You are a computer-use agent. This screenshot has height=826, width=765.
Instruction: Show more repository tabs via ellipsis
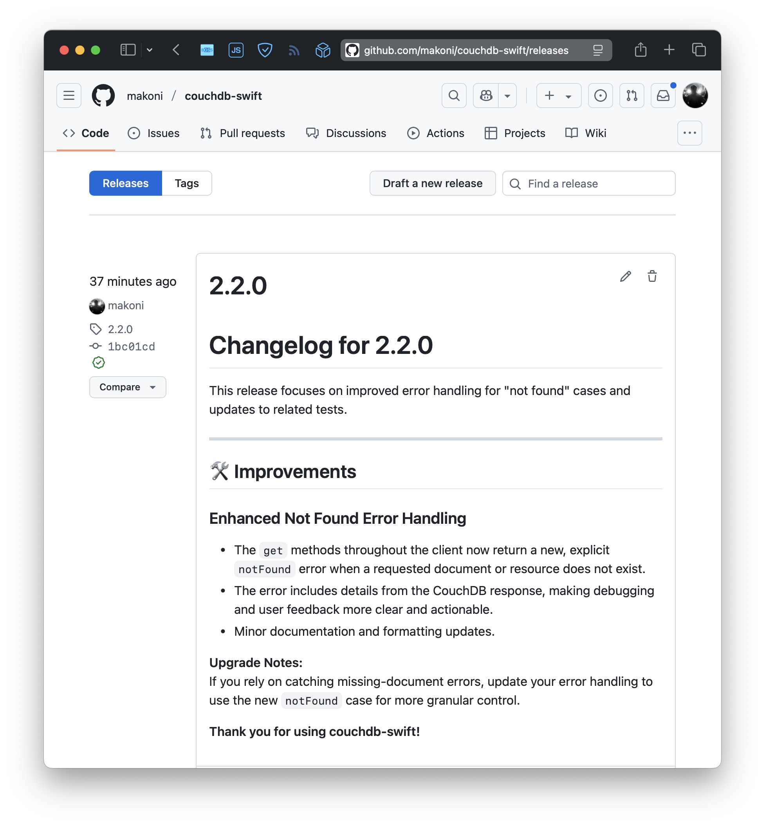(x=690, y=133)
